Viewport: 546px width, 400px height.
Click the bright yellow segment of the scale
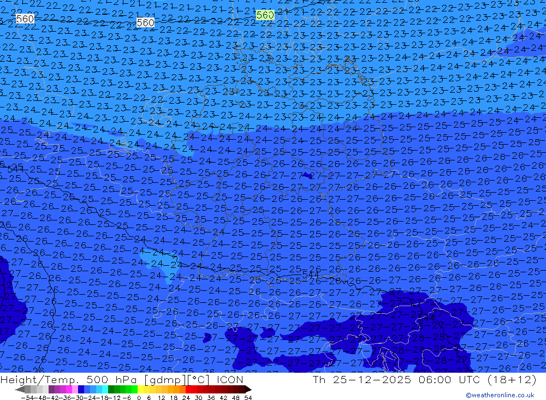[x=141, y=389]
